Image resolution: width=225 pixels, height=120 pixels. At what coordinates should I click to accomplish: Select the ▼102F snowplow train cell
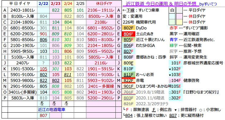[176, 69]
